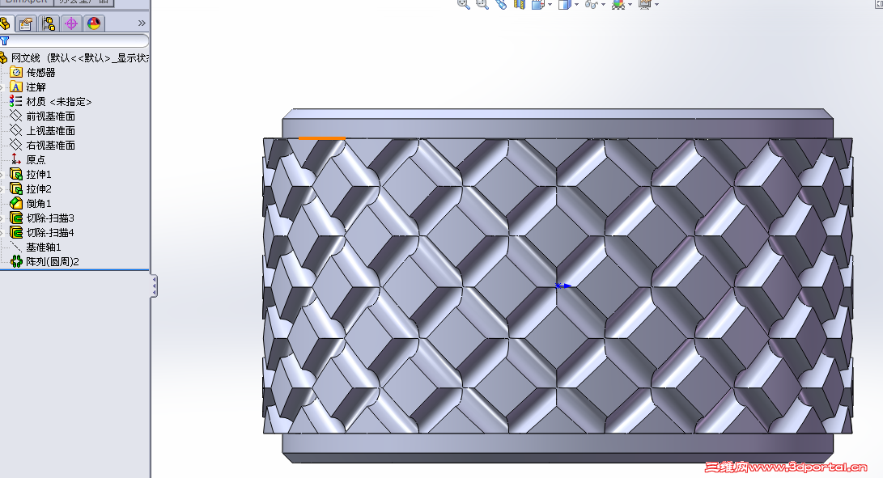Click the axis icon beside 基准轴1
The width and height of the screenshot is (883, 478).
click(16, 247)
